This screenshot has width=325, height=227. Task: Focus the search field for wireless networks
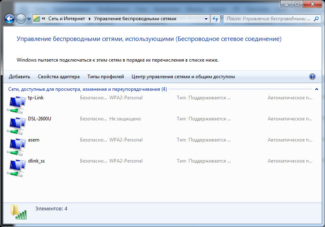click(268, 19)
